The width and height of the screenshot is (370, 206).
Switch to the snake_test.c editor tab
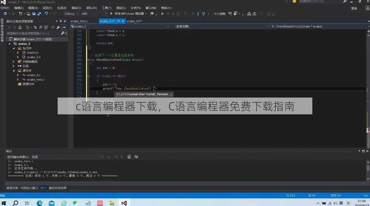(x=79, y=21)
